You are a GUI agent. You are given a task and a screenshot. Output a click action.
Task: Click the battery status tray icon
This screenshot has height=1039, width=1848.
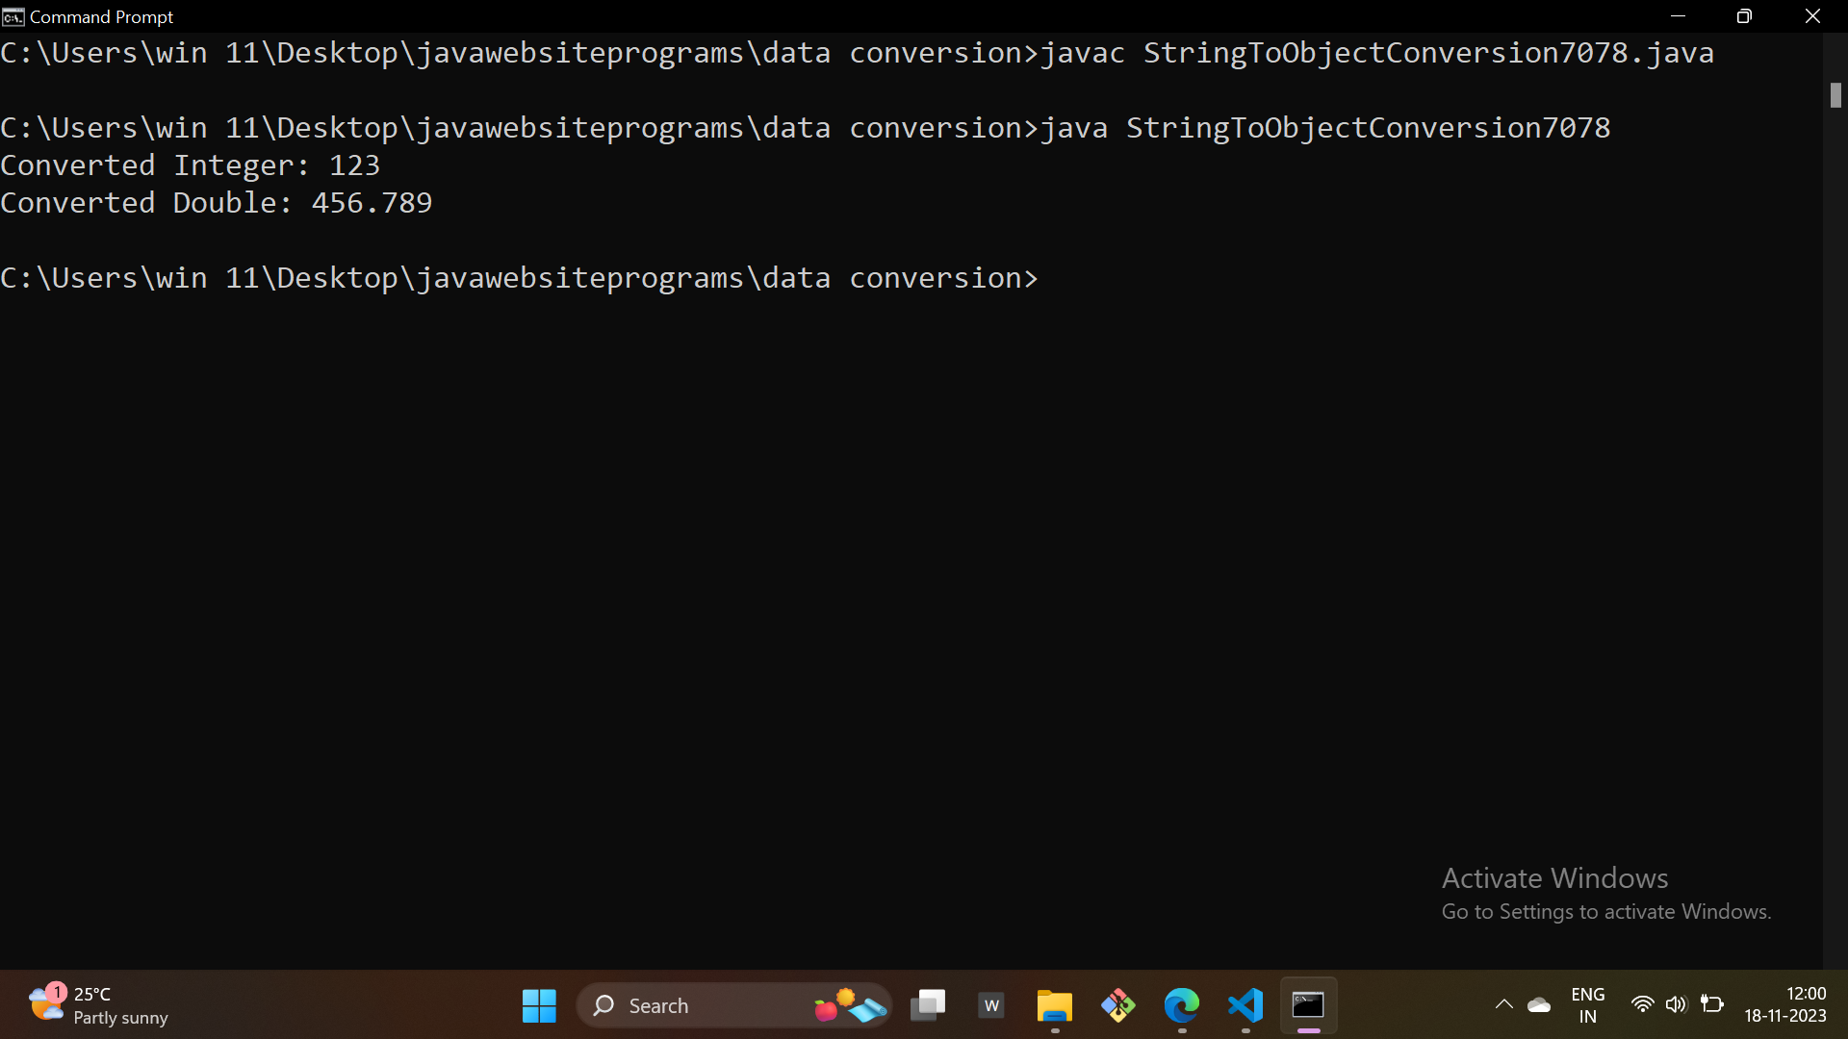click(1711, 1005)
